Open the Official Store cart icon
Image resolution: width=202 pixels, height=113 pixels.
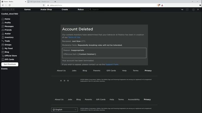pos(3,56)
